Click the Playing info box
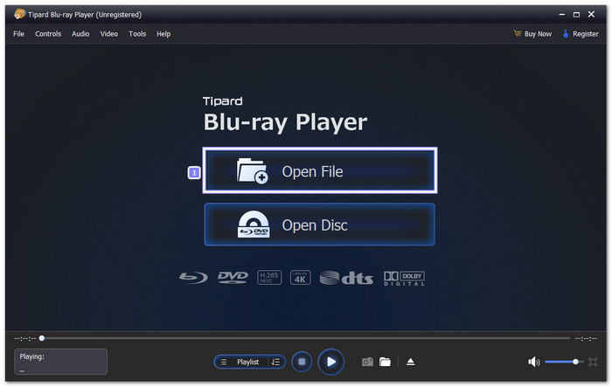This screenshot has width=612, height=387. 61,362
